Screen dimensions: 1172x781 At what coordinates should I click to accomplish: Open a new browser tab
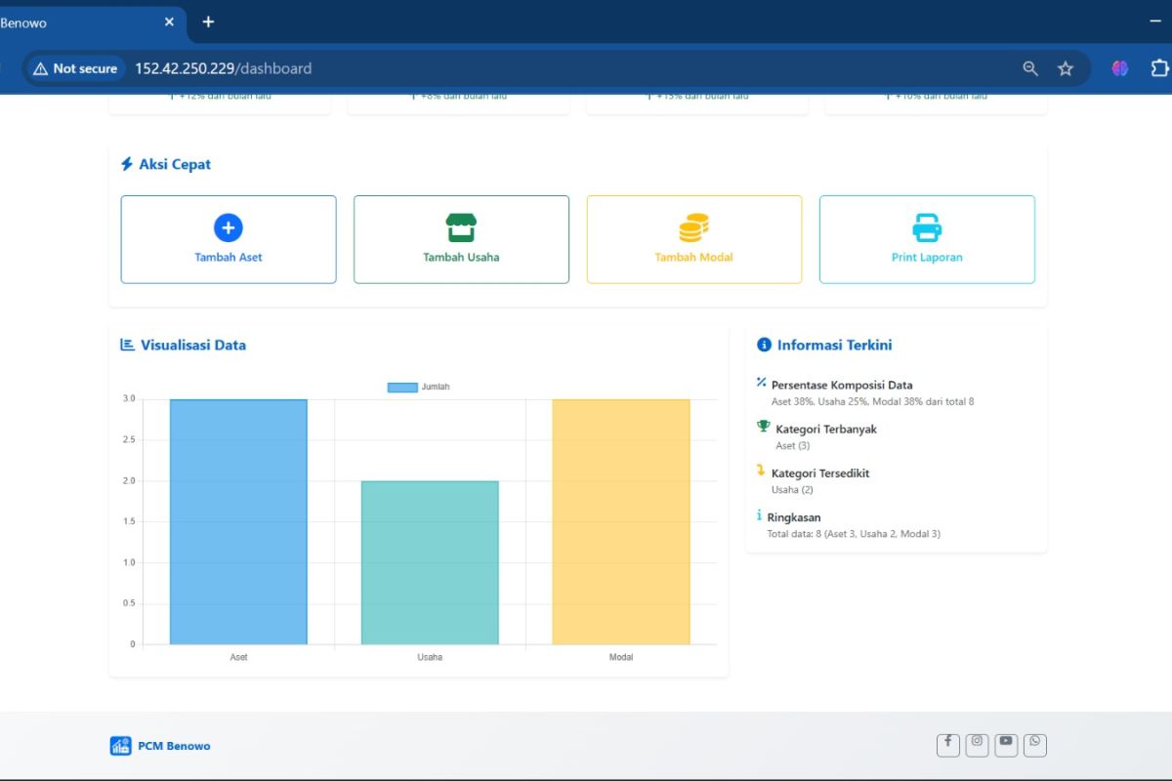(x=208, y=21)
